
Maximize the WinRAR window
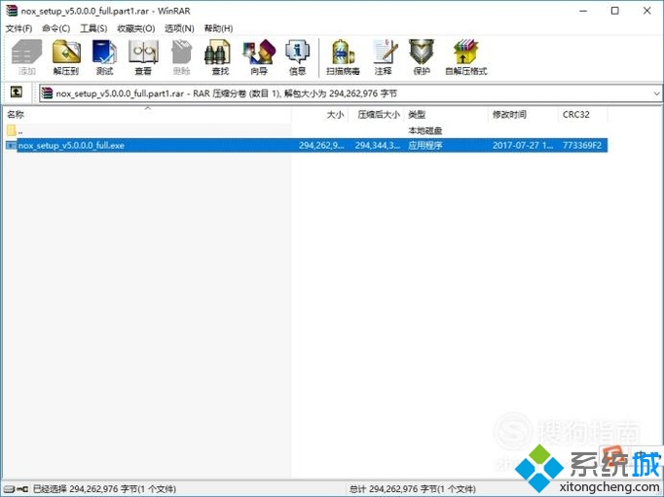(615, 11)
